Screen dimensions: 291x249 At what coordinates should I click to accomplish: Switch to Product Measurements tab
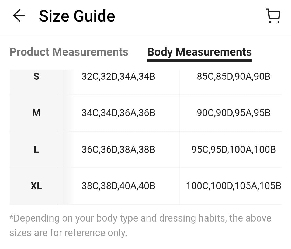69,52
